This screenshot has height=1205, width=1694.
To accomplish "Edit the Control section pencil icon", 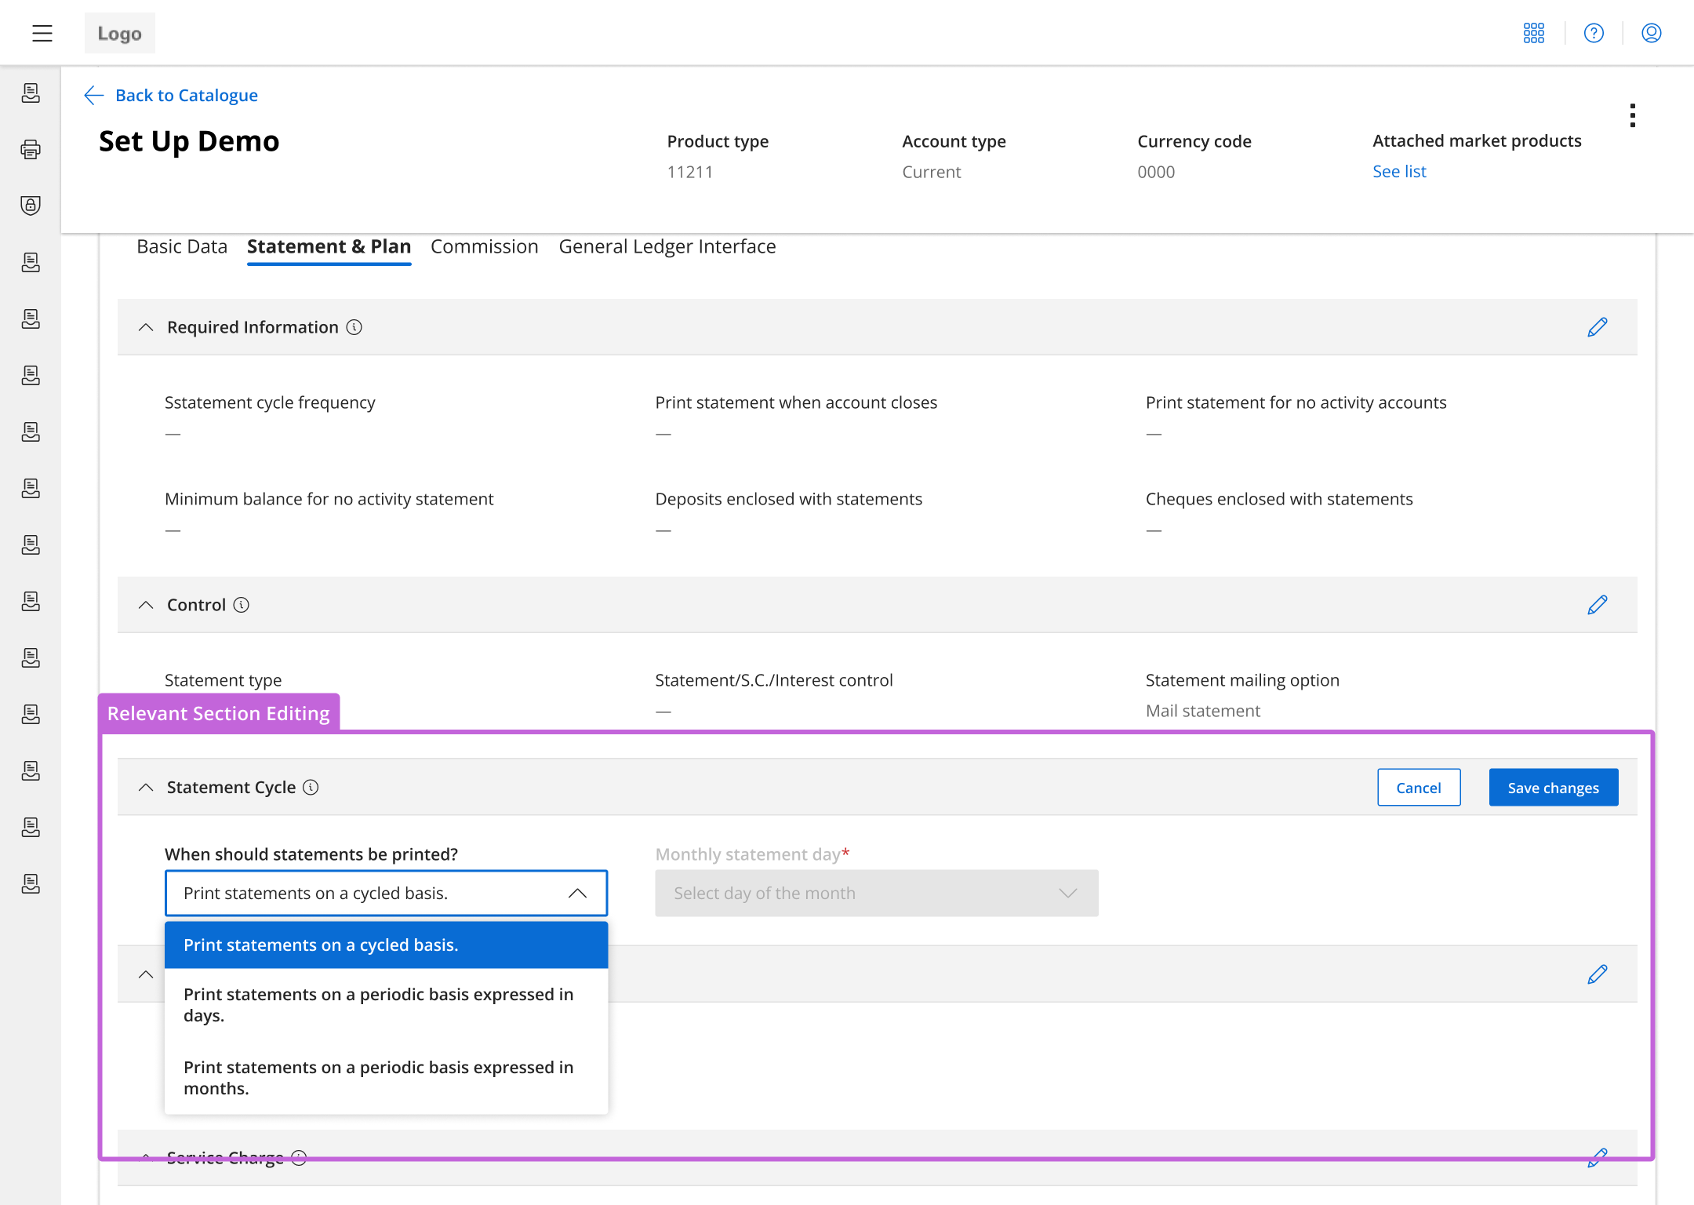I will coord(1597,605).
